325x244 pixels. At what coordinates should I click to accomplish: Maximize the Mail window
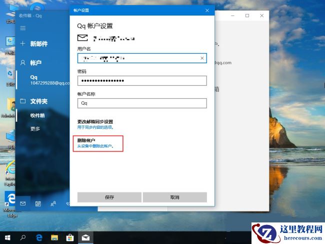pyautogui.click(x=247, y=16)
